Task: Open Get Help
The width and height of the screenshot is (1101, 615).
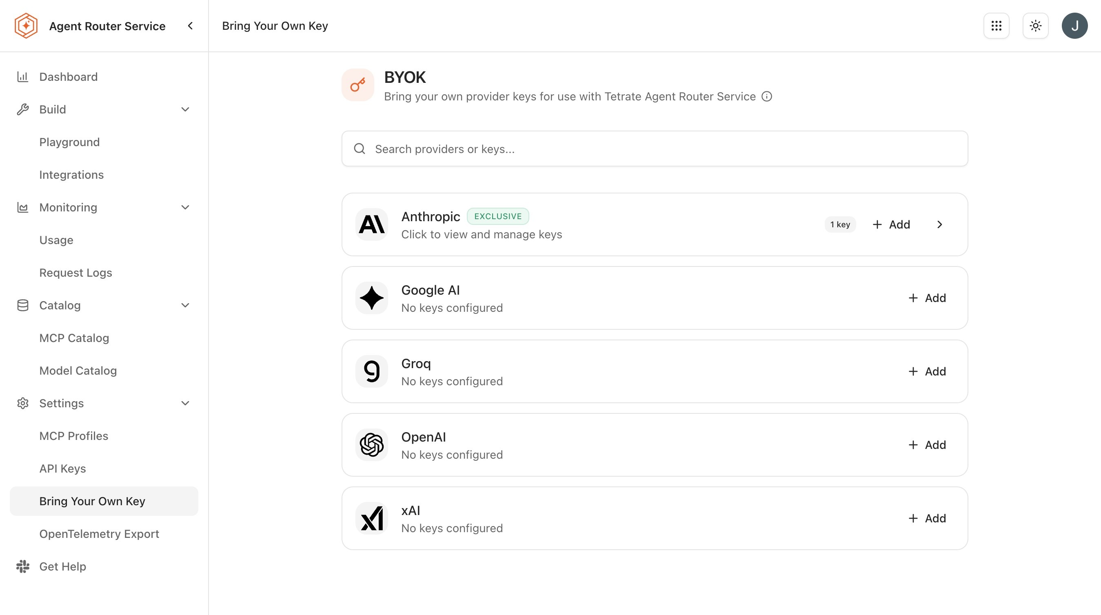Action: (x=104, y=566)
